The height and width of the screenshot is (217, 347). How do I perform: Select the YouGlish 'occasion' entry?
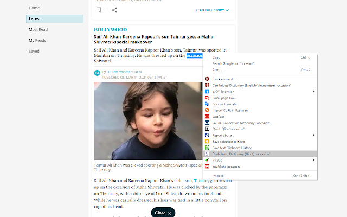(260, 167)
